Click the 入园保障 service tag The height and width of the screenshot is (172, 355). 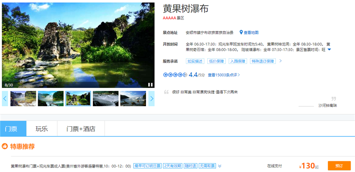coord(238,61)
